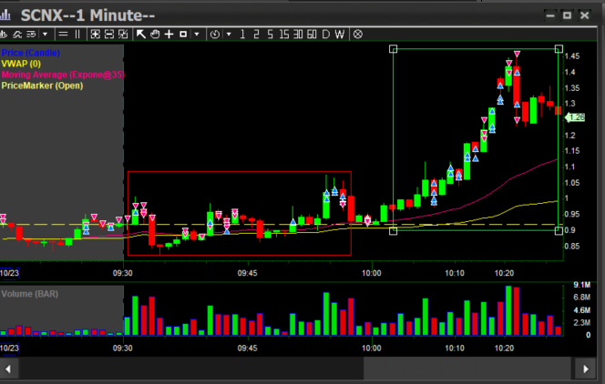Screen dimensions: 605x384
Task: Click the right scroll arrow of the scrollbar
Action: coord(586,369)
